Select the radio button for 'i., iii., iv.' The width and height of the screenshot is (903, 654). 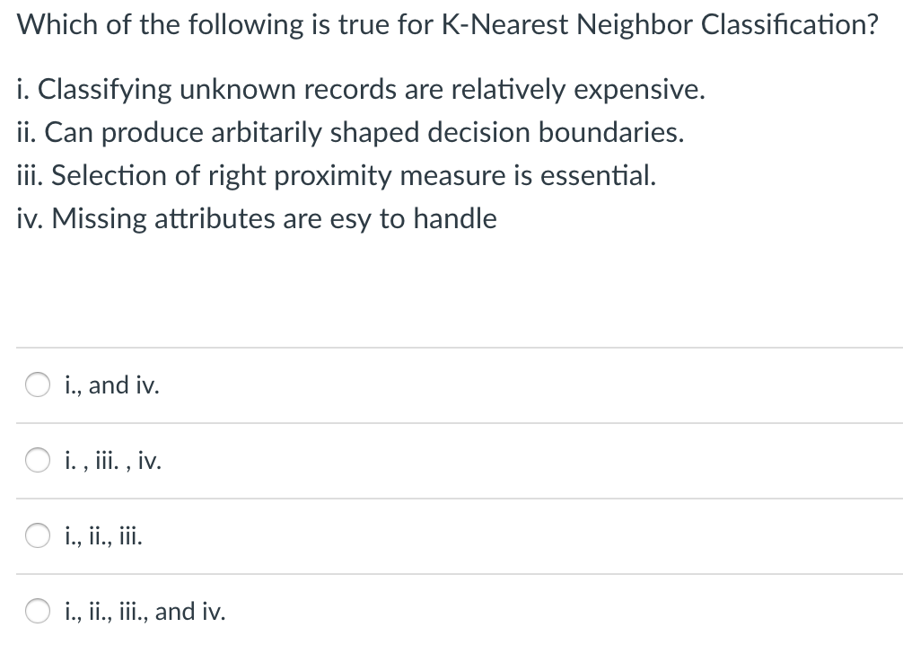37,461
